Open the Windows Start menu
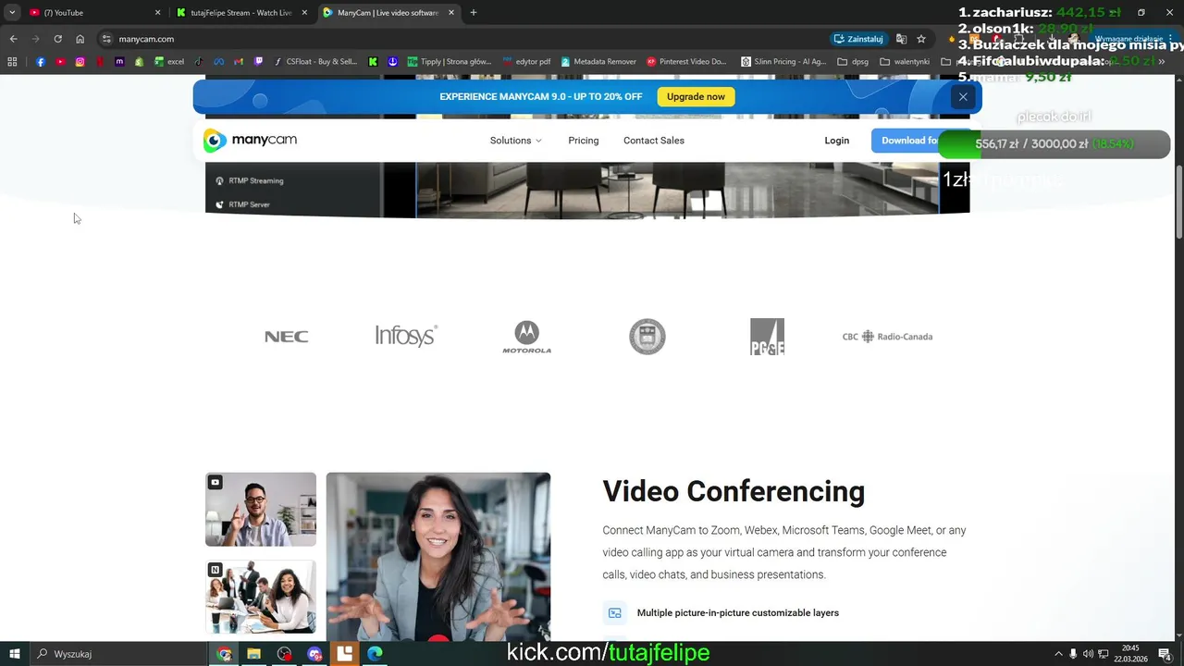 tap(15, 654)
